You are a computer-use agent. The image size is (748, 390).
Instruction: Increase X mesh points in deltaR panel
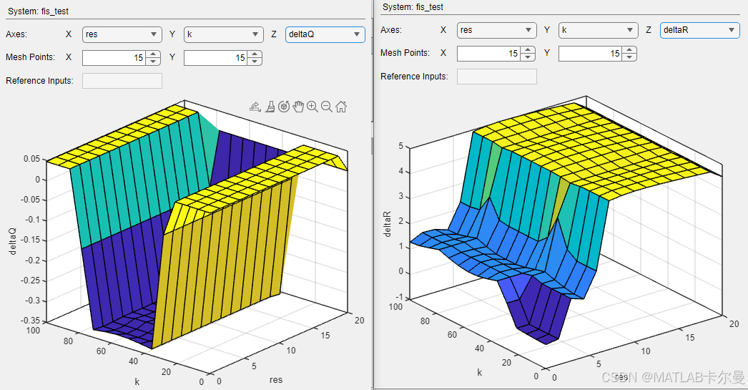[x=528, y=50]
